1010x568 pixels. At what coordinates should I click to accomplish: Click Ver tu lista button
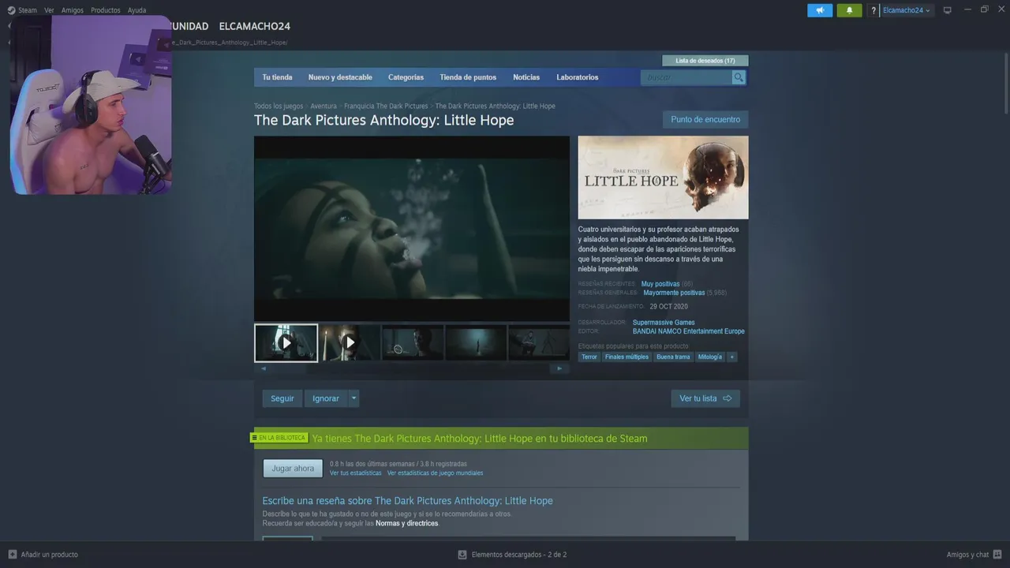point(705,398)
